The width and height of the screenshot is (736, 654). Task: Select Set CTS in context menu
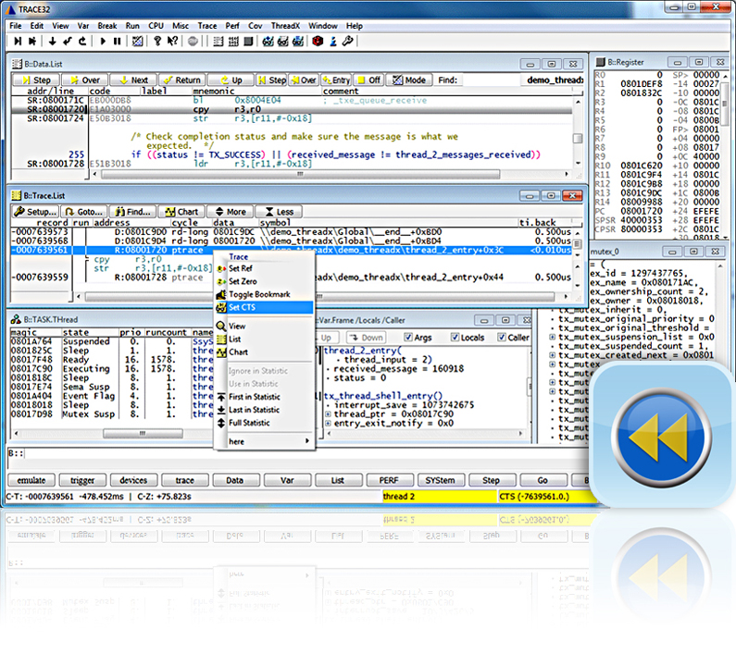point(264,308)
